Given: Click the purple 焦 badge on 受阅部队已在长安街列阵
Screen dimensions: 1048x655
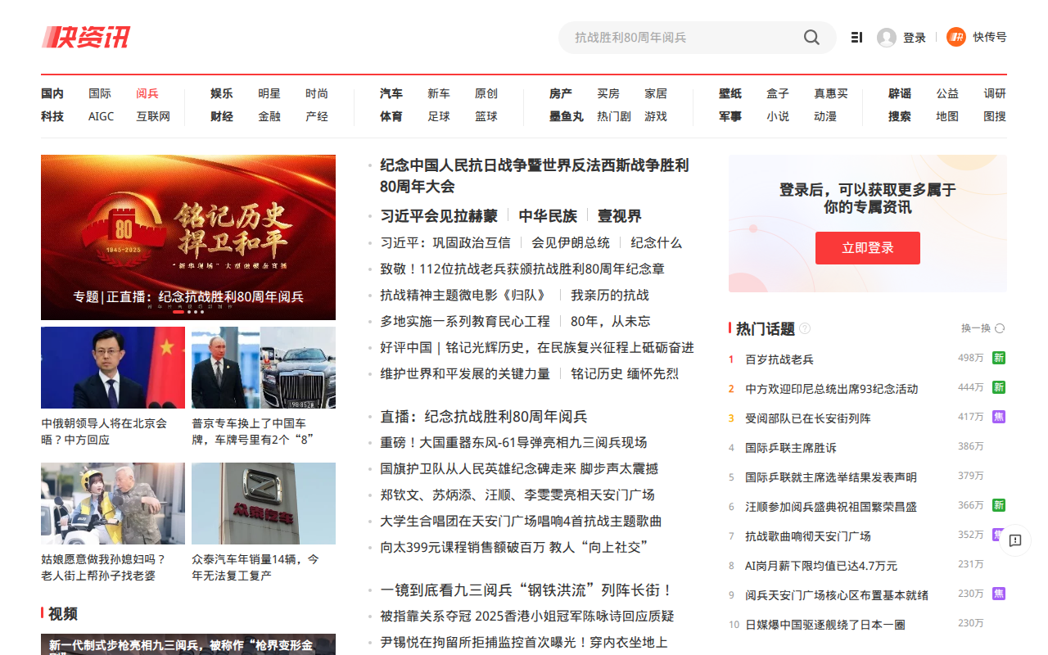Looking at the screenshot, I should (998, 417).
